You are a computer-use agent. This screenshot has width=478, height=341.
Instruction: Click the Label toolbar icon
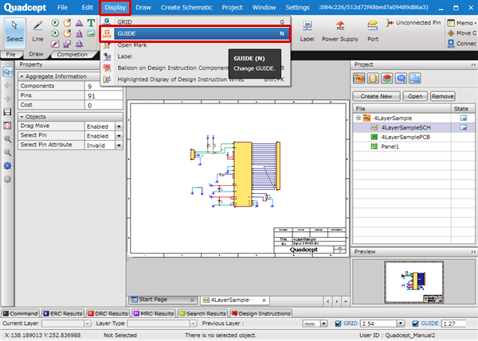coord(307,31)
